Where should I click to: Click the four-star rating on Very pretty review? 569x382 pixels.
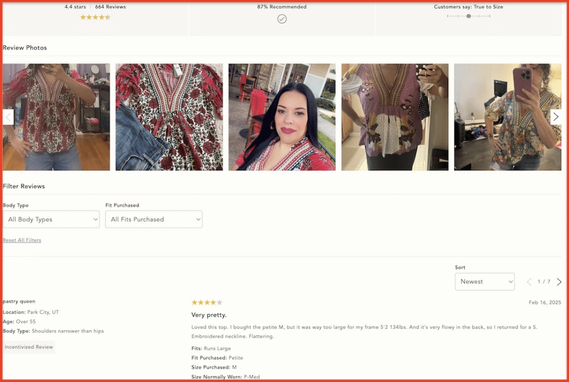coord(207,302)
